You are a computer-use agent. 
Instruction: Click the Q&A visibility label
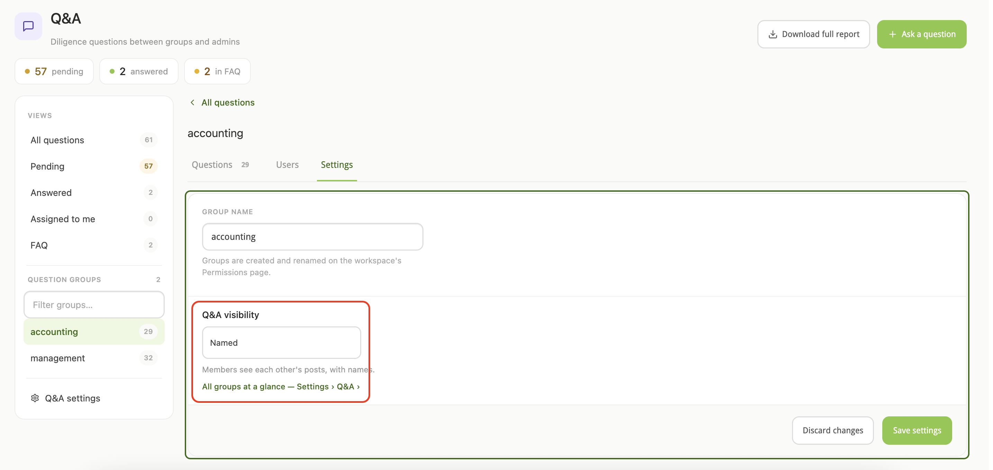(230, 315)
